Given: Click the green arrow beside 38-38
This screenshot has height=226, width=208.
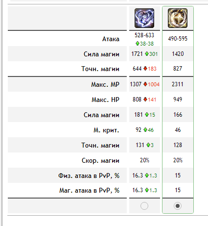Looking at the screenshot, I should (x=138, y=44).
